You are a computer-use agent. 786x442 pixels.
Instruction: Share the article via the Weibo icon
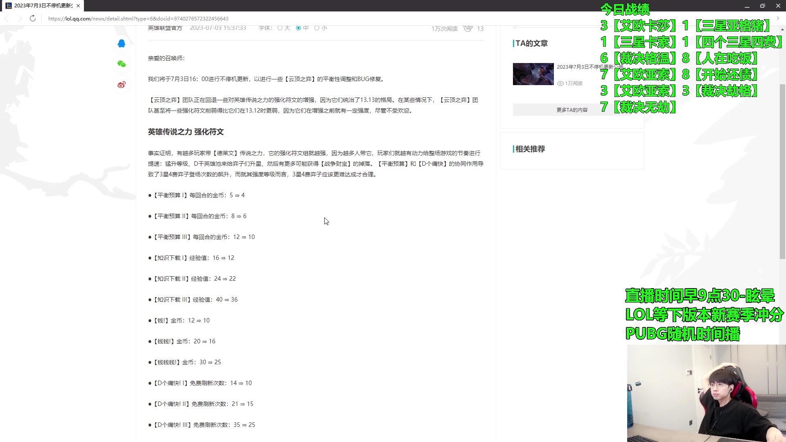(x=122, y=85)
